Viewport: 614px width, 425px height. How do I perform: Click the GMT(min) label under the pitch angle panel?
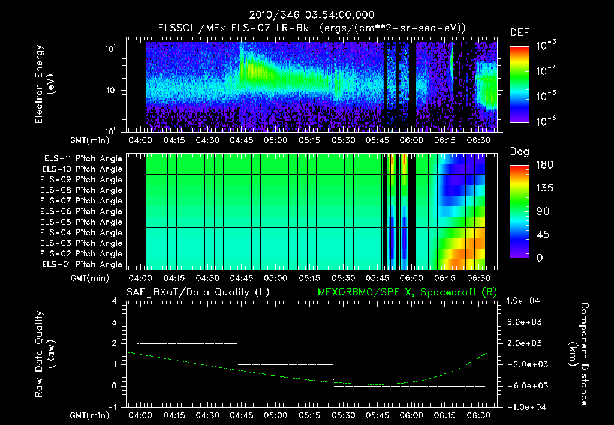click(x=90, y=279)
